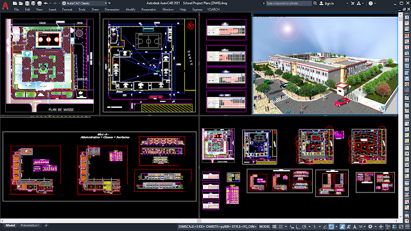Open the snap mode settings dropdown arrow

[x=285, y=227]
